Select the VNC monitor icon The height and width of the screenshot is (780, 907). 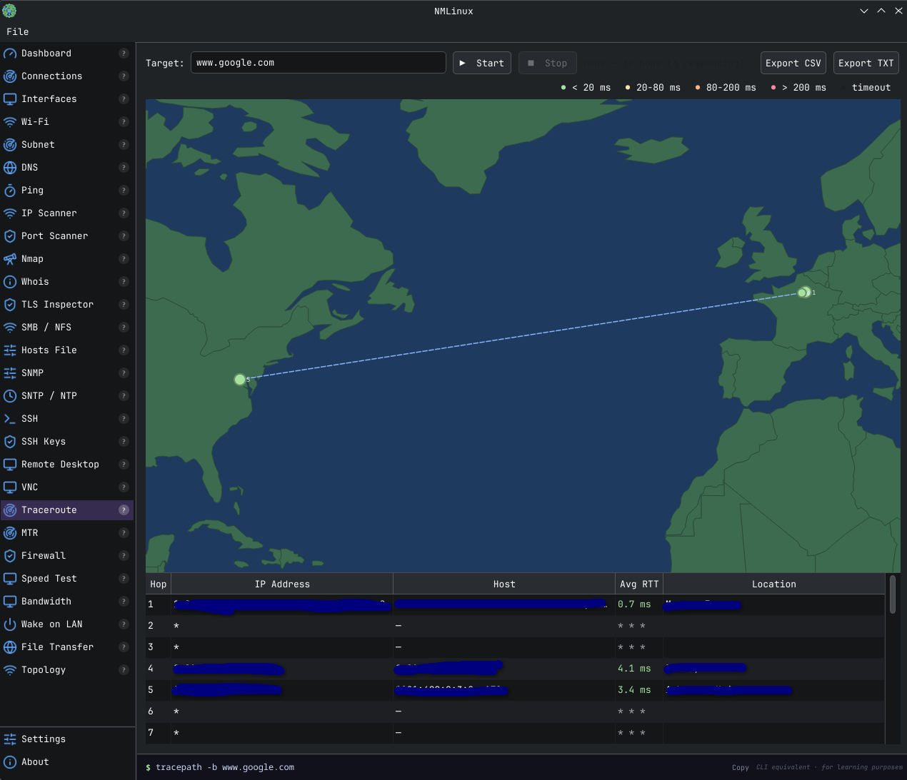pos(10,487)
